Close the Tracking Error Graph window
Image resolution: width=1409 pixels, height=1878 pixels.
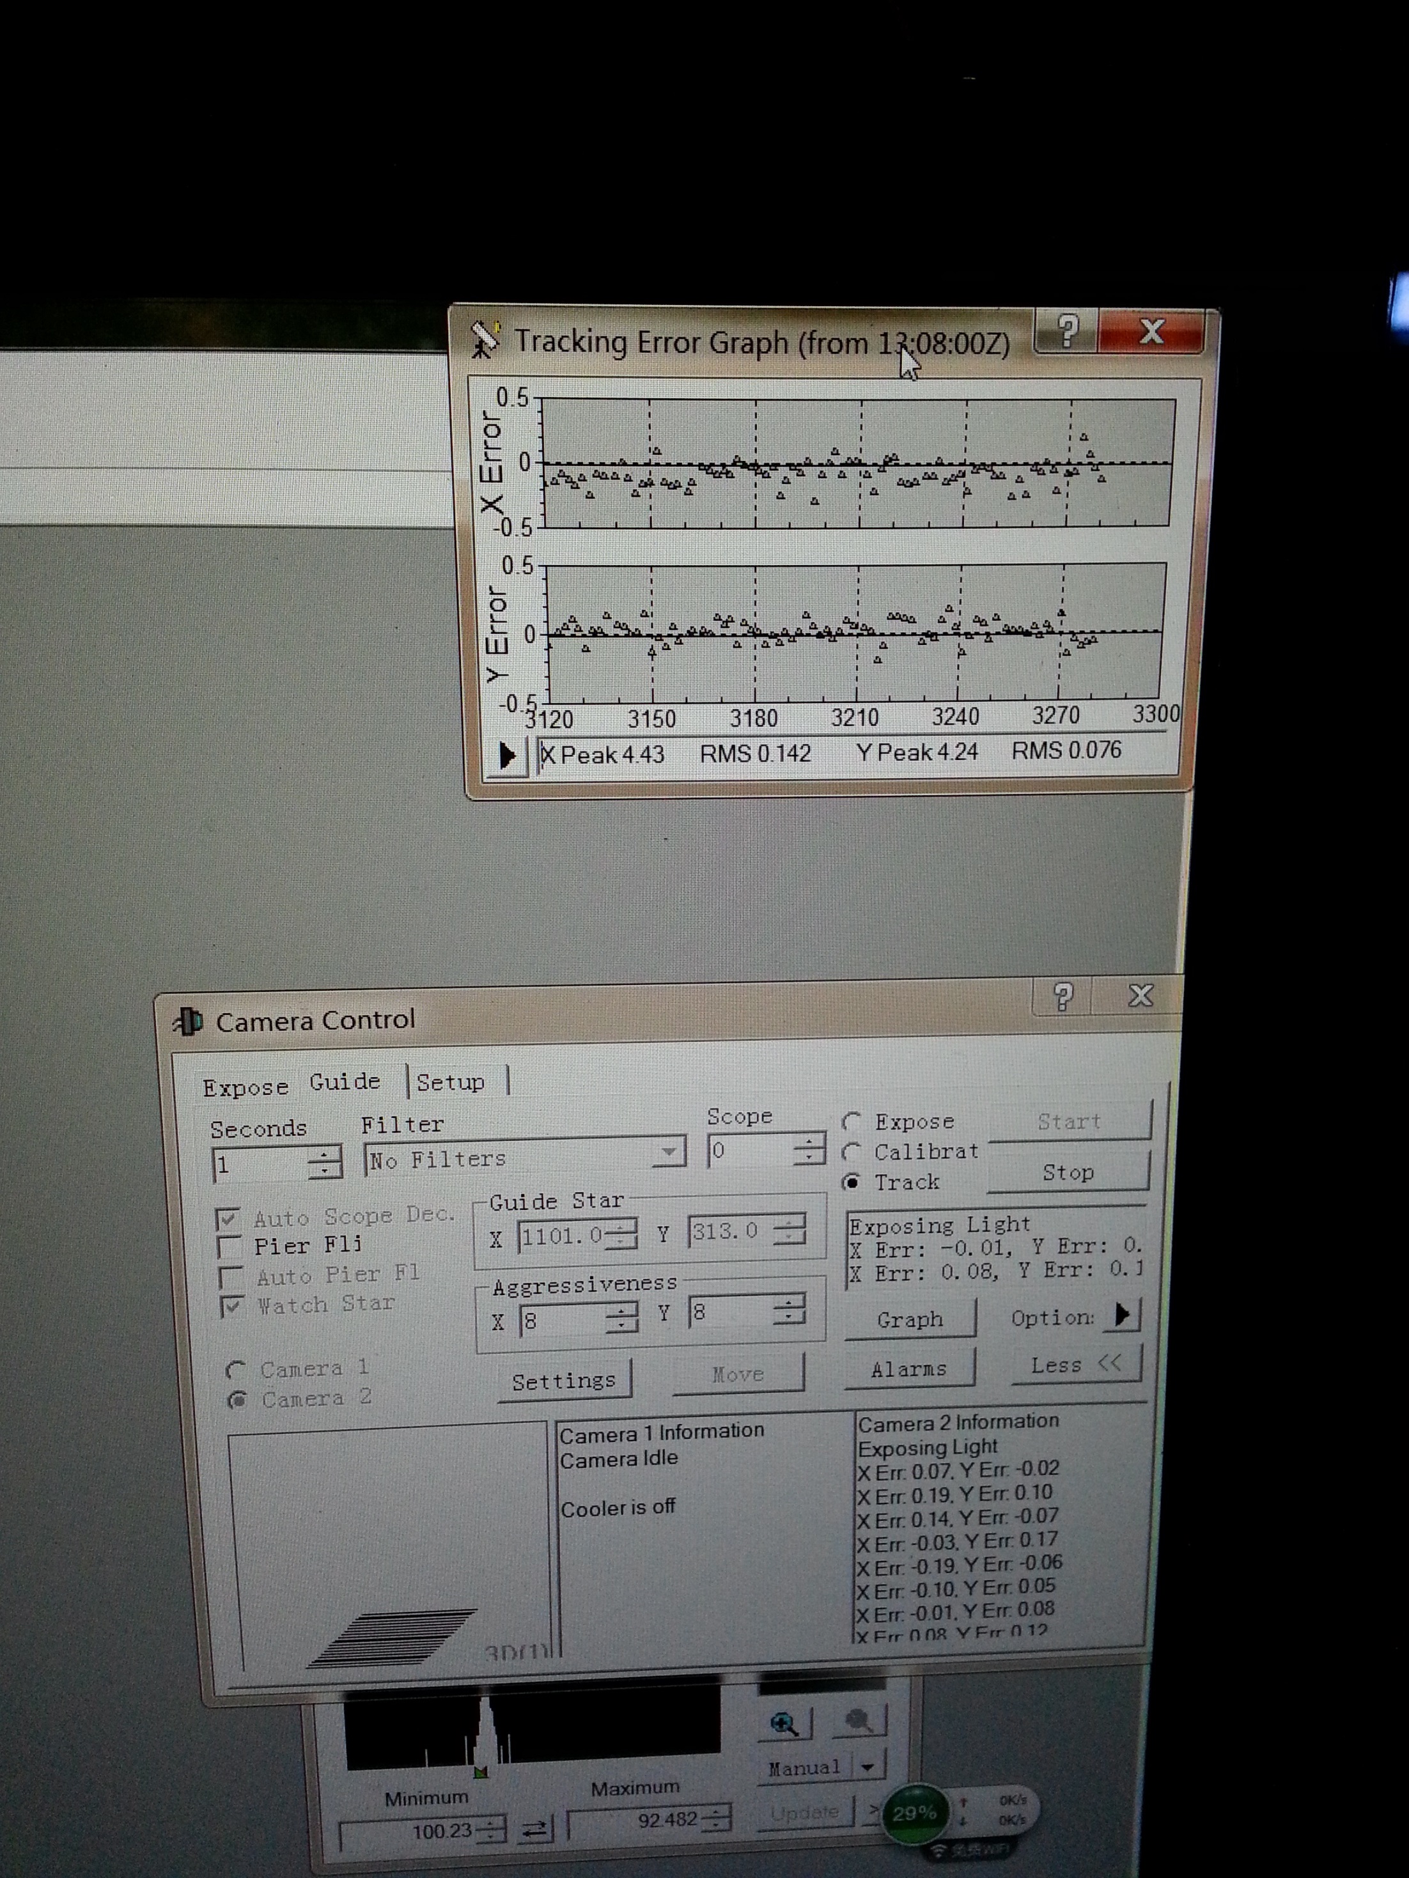(1151, 331)
